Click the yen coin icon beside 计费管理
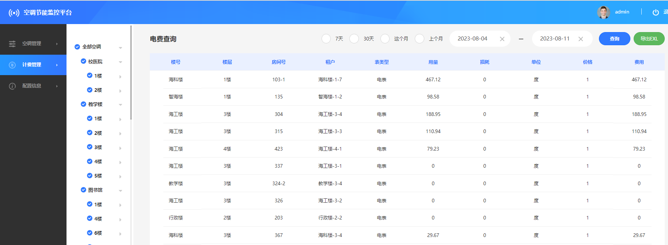This screenshot has width=668, height=245. (x=12, y=65)
